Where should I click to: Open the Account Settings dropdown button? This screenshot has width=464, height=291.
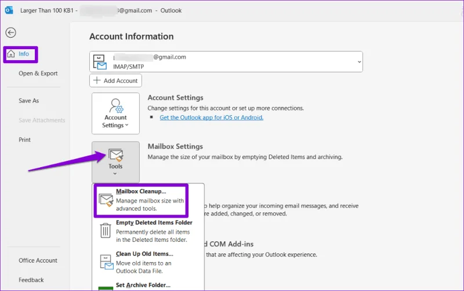115,113
